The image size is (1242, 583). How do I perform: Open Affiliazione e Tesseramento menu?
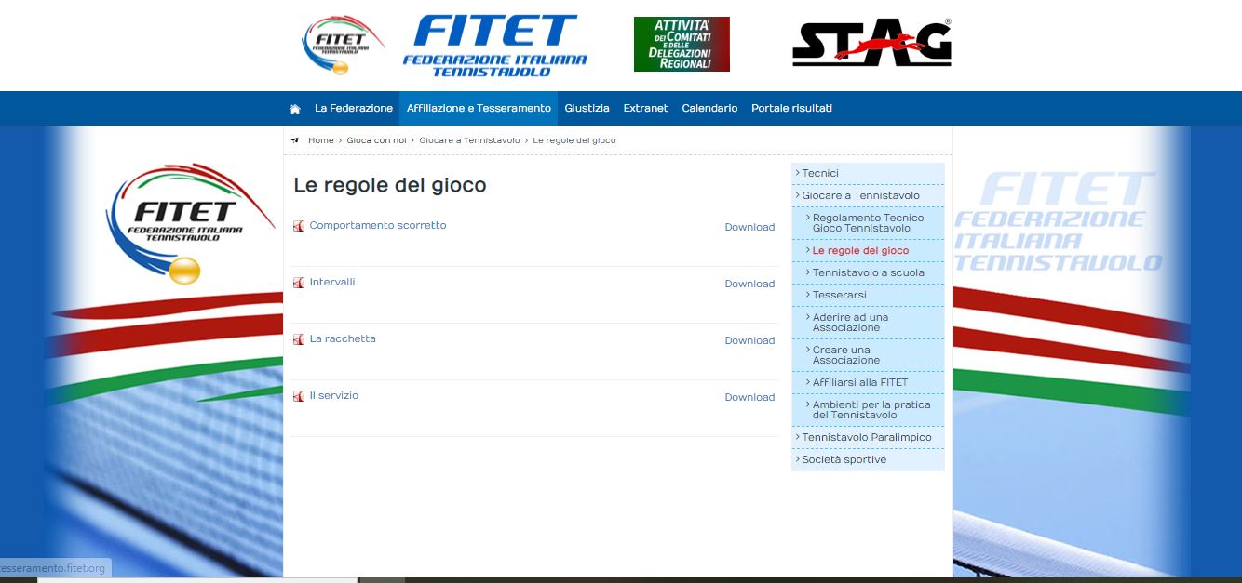click(x=479, y=108)
